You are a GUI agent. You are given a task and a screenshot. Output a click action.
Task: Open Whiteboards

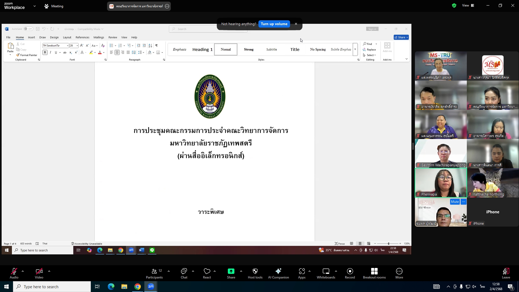tap(326, 273)
